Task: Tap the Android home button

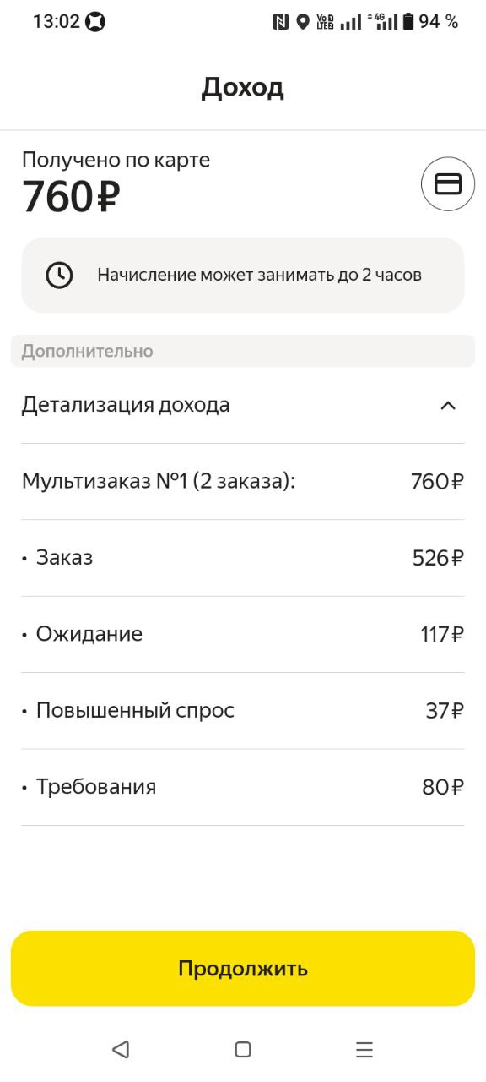Action: (x=243, y=1050)
